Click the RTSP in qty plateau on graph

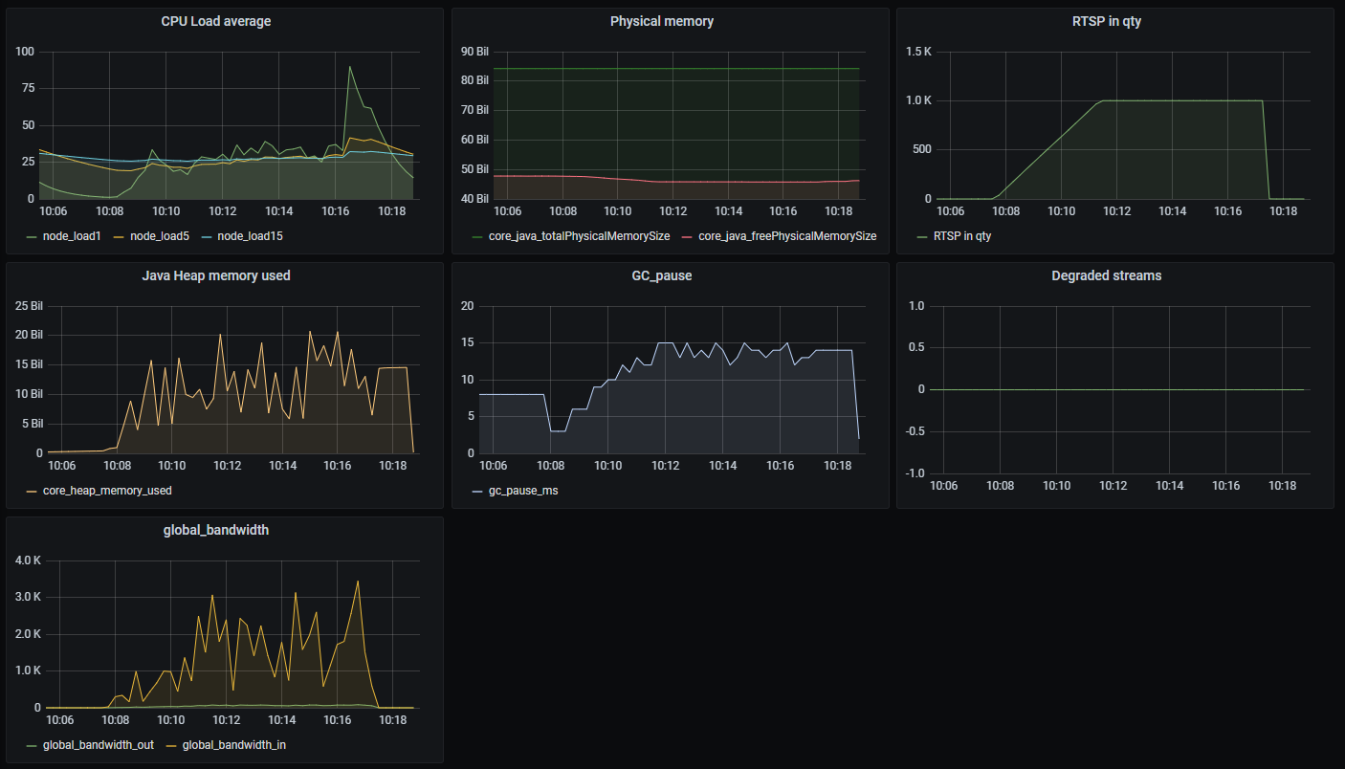(x=1181, y=100)
